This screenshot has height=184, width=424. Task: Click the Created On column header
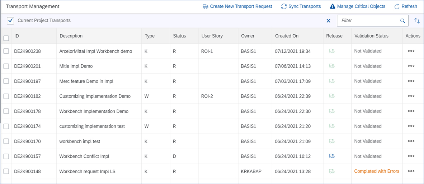(x=287, y=36)
